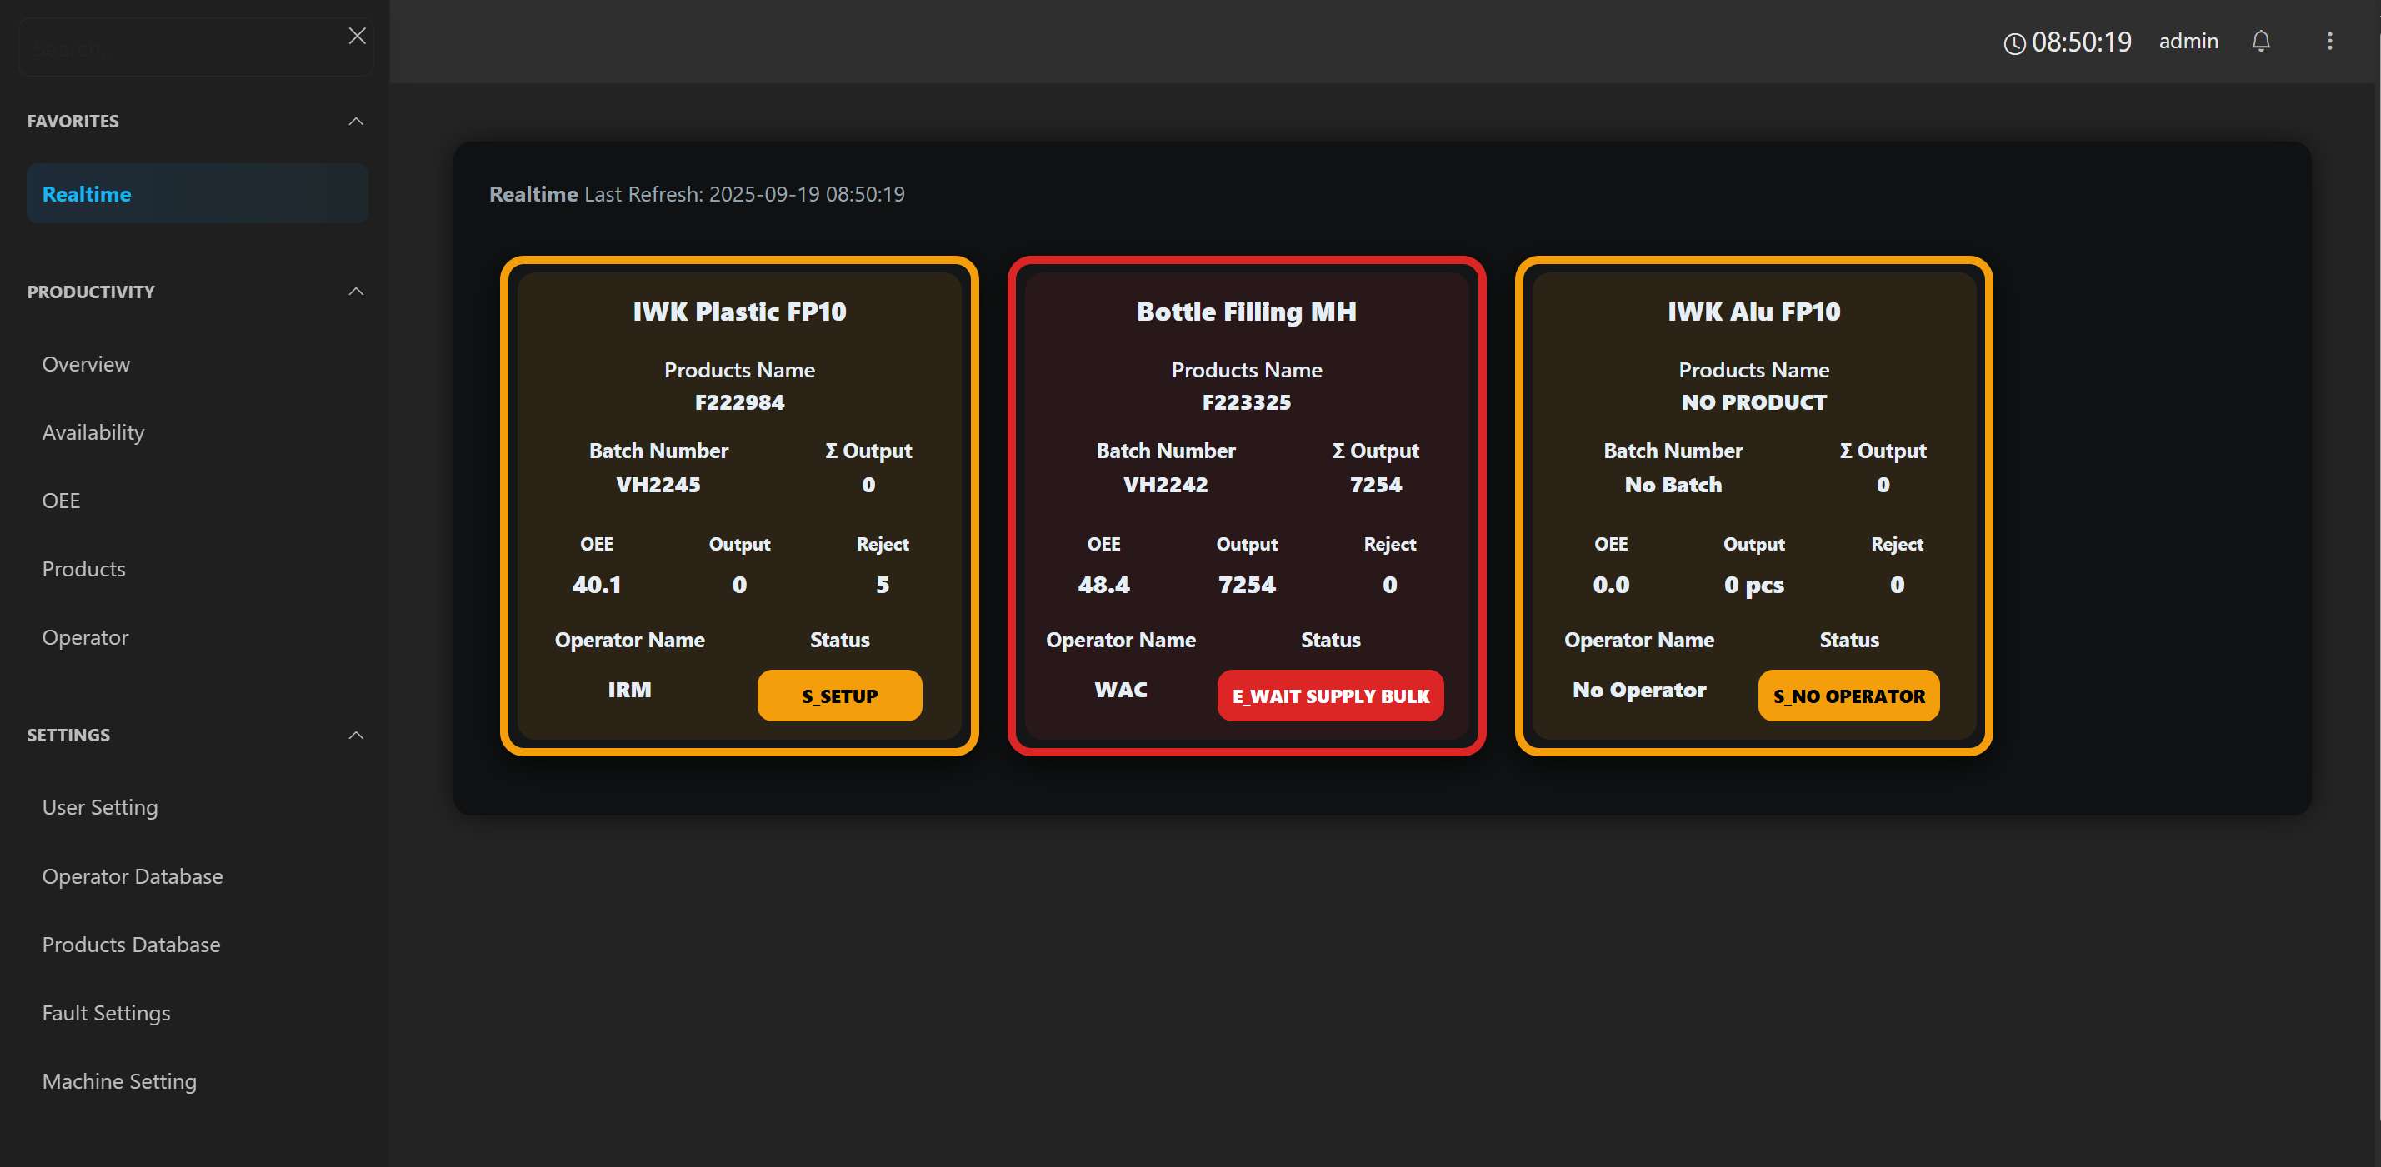Open the three-dot overflow menu
The height and width of the screenshot is (1167, 2381).
(x=2329, y=42)
